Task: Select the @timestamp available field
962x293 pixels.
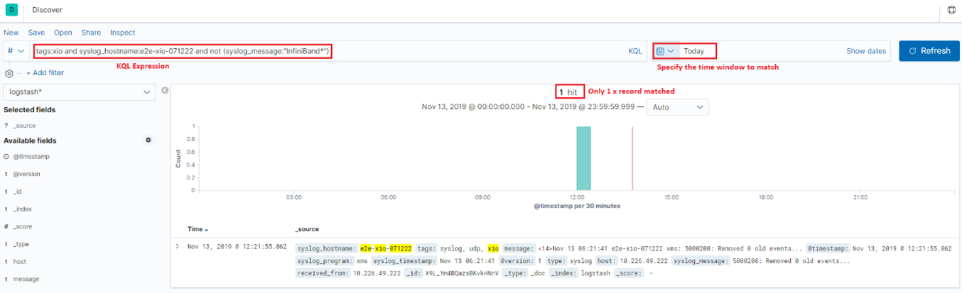Action: click(31, 156)
